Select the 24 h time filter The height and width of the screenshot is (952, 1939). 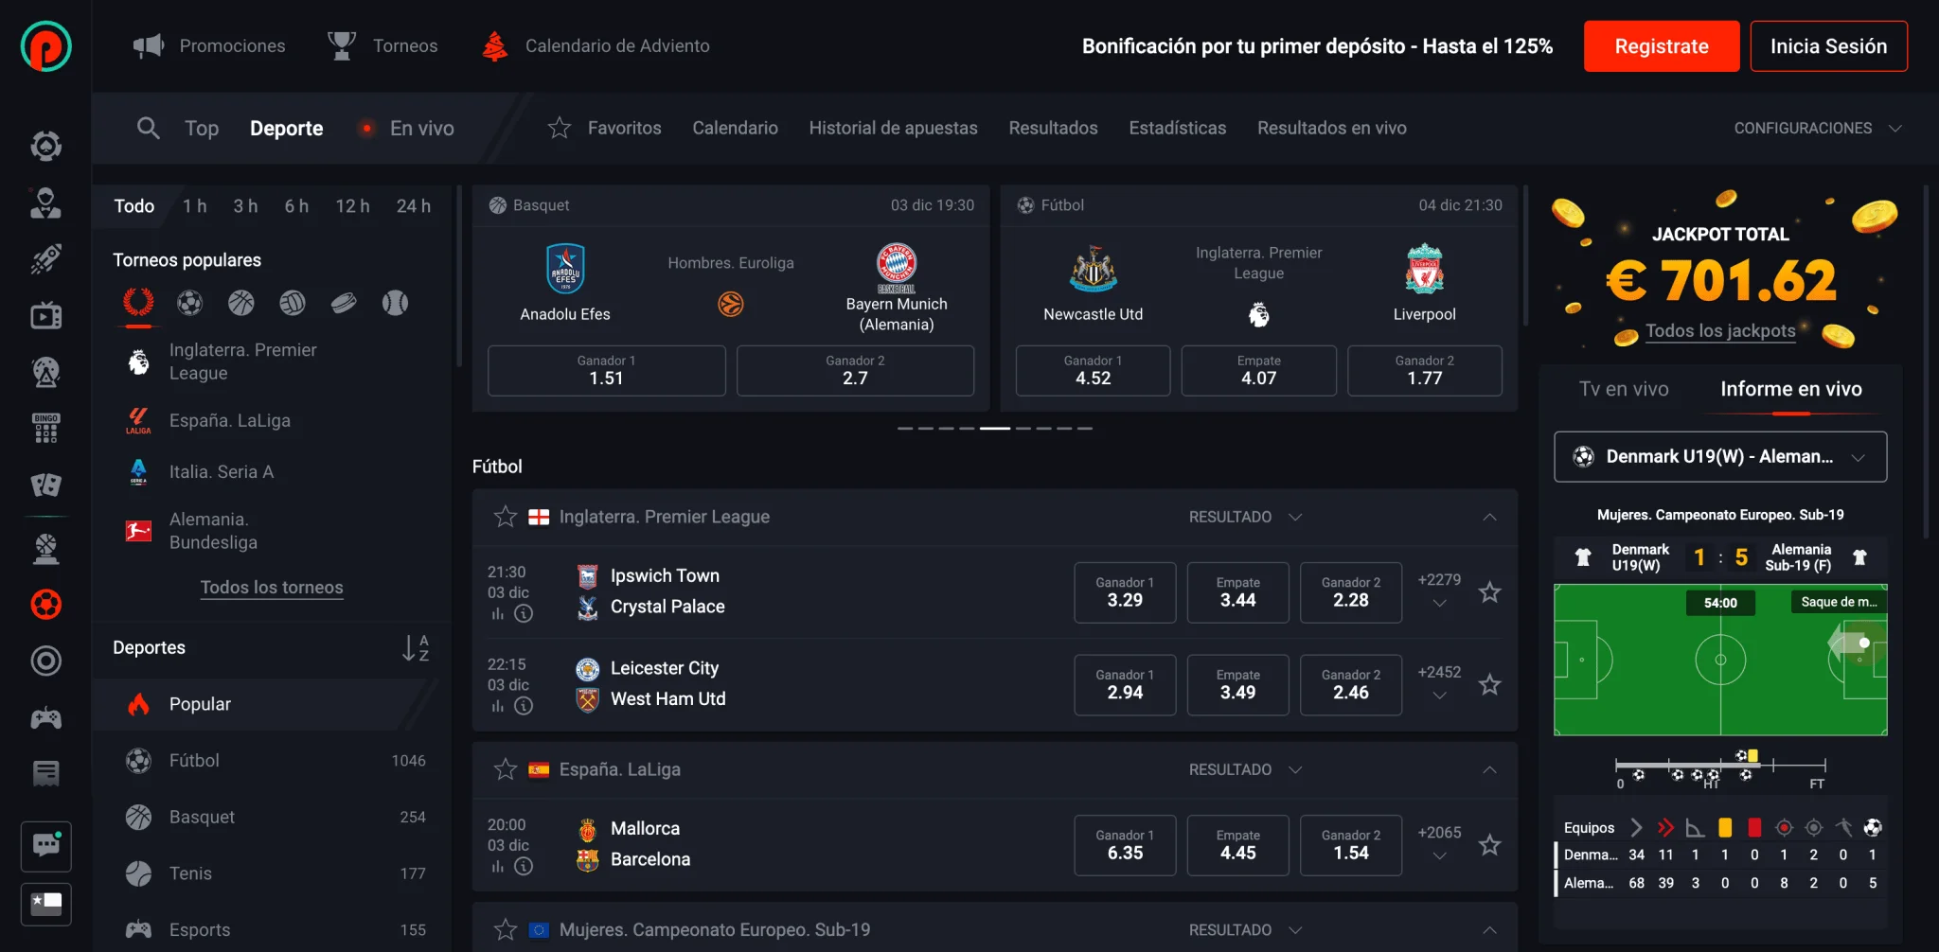click(413, 206)
